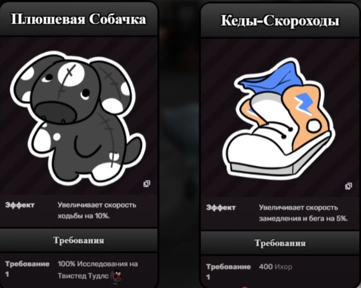The image size is (361, 288).
Task: Select the Кеды-Скороходы title header
Action: click(x=280, y=21)
